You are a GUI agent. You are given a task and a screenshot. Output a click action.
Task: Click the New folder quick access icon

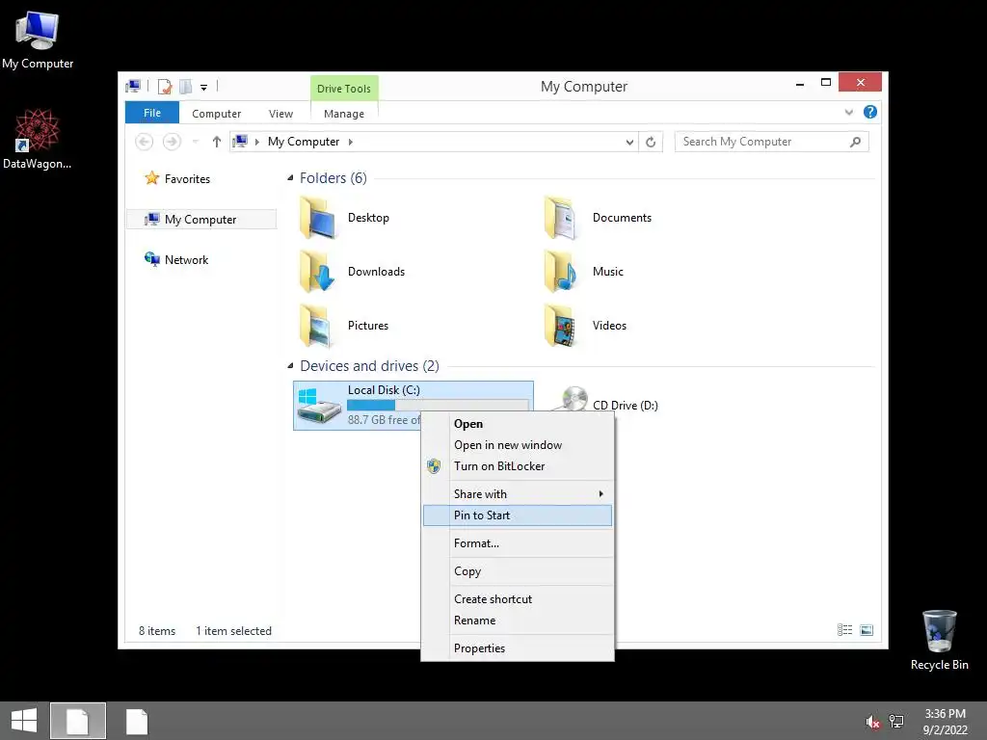(x=186, y=86)
